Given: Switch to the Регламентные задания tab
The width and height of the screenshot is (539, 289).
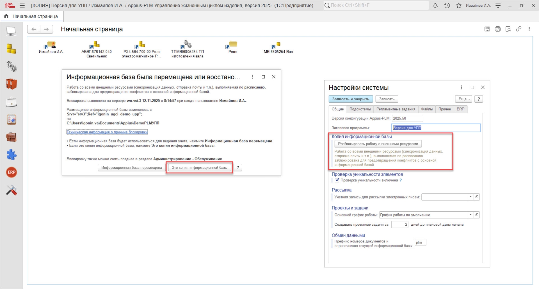Looking at the screenshot, I should 396,109.
